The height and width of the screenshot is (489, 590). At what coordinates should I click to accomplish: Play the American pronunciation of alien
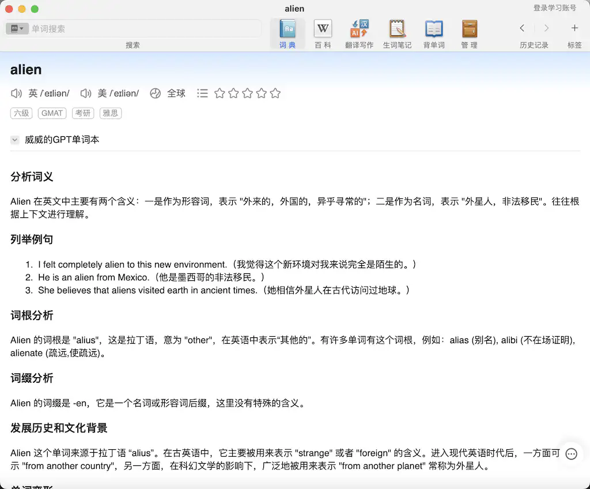86,93
